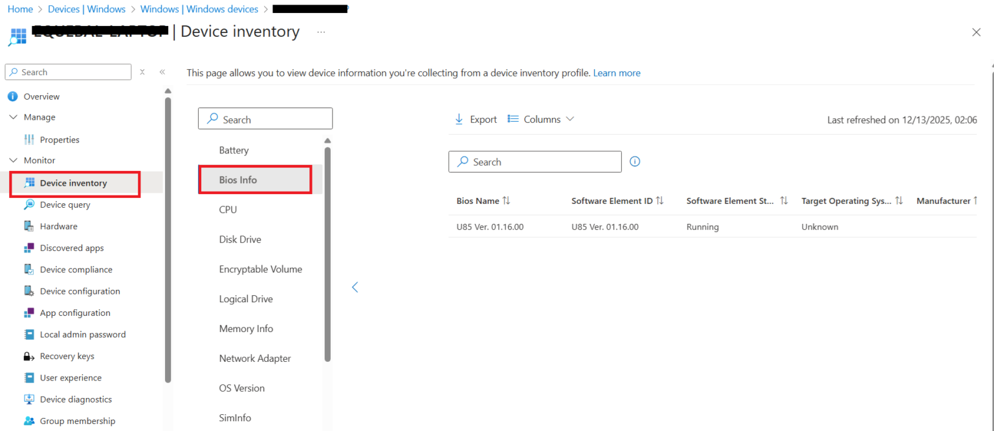Screen dimensions: 994x431
Task: Open Recovery keys
Action: [67, 356]
